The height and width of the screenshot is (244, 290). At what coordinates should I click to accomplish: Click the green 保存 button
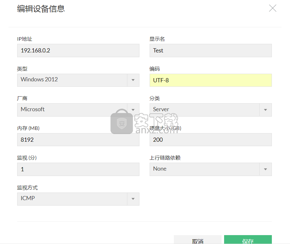click(248, 240)
